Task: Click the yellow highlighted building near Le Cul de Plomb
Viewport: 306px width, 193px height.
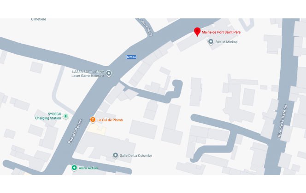Action: (x=96, y=129)
